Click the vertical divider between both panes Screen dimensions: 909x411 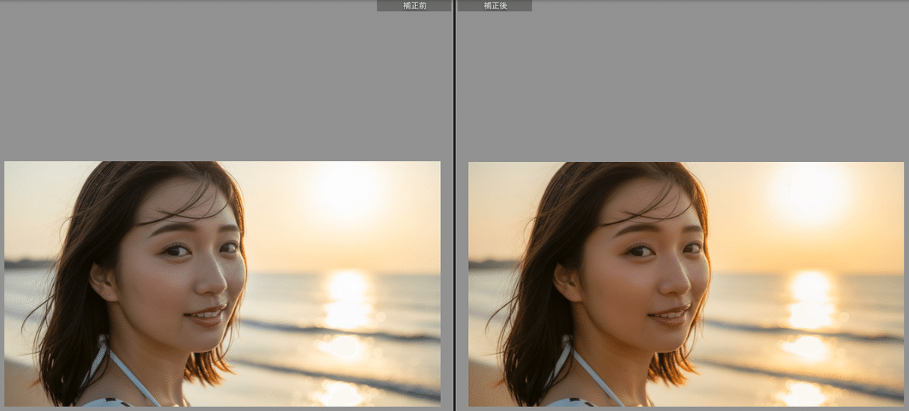pos(454,205)
